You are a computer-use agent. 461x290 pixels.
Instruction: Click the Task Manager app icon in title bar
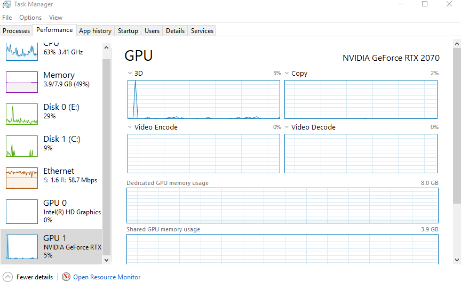(x=6, y=4)
